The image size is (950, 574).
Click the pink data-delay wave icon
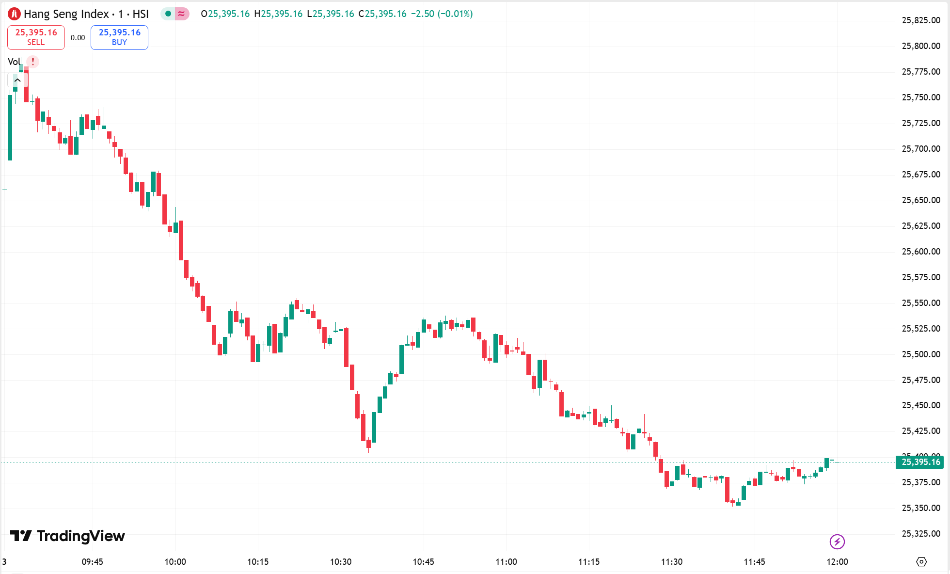point(181,14)
